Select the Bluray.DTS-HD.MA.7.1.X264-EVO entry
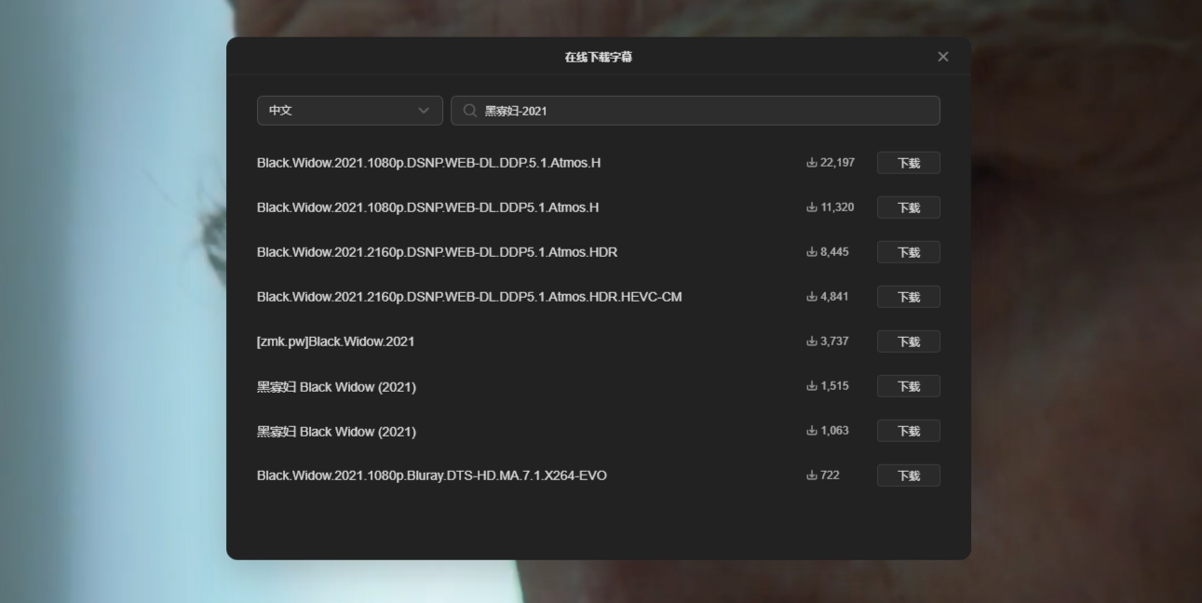 pos(432,476)
